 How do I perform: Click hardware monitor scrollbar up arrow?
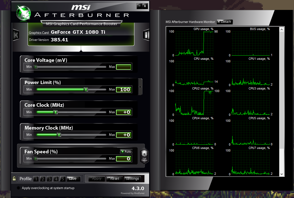point(282,29)
